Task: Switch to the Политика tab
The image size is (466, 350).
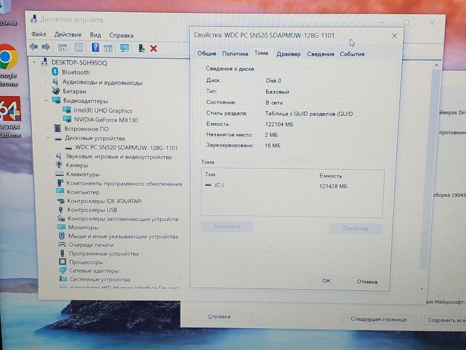Action: coord(235,54)
